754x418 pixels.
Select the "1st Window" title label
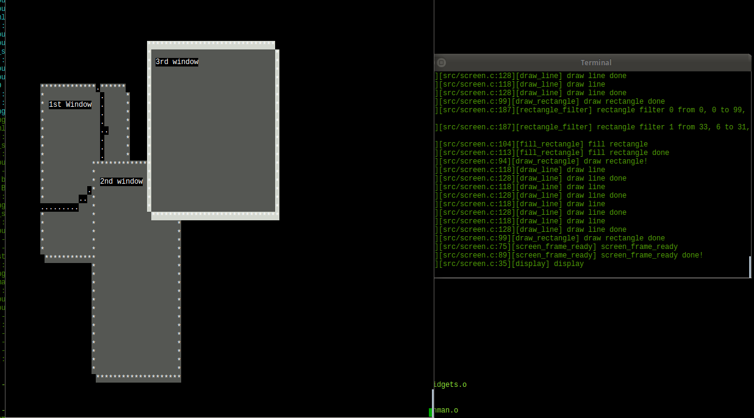(x=70, y=104)
